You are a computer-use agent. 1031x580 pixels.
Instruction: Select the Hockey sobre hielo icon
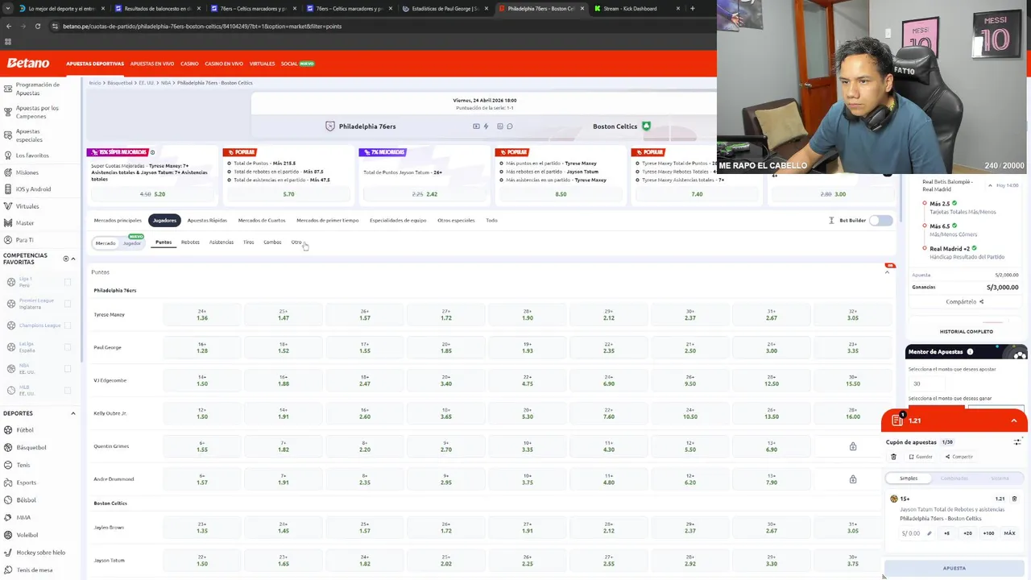(x=7, y=553)
